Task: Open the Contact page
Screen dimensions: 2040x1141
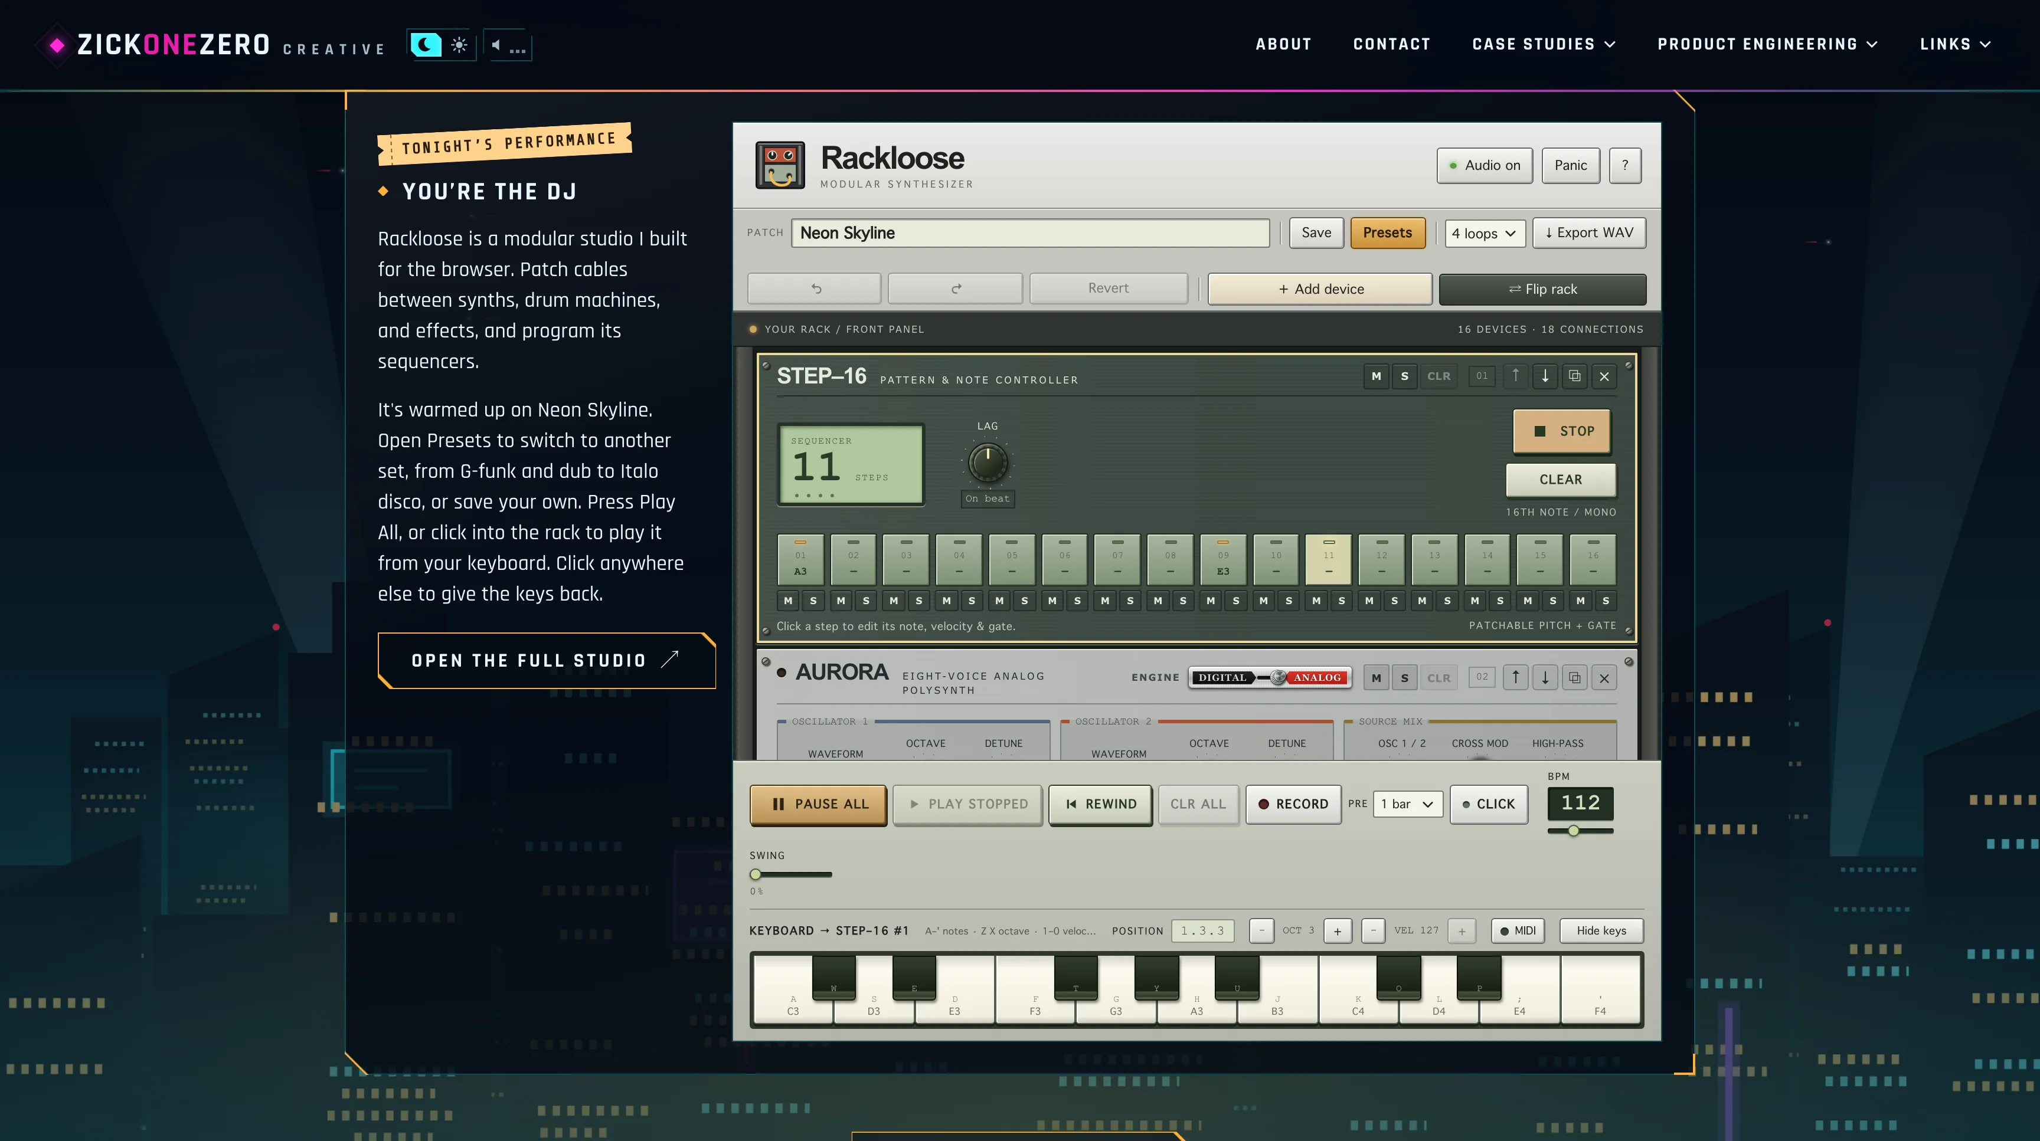Action: 1391,44
